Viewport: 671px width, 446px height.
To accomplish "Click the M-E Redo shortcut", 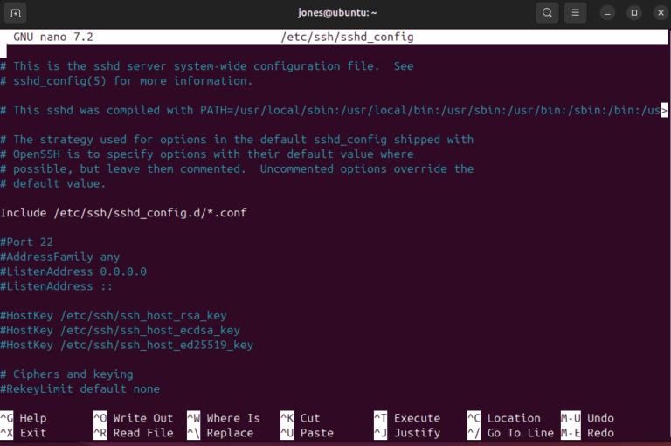I will 587,433.
